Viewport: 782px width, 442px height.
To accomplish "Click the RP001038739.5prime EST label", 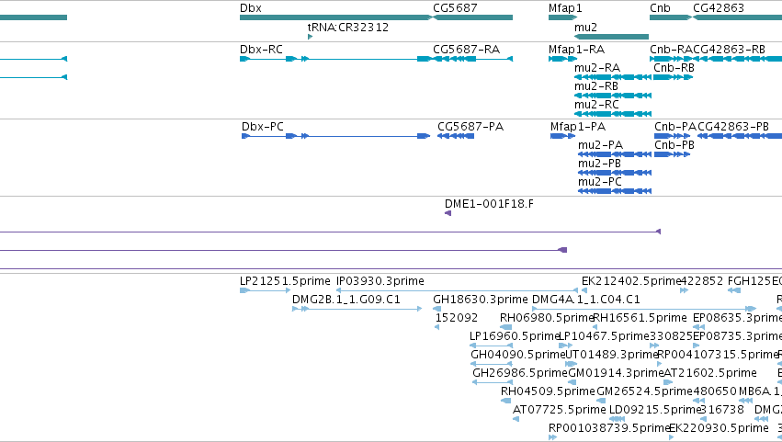I will click(x=608, y=428).
